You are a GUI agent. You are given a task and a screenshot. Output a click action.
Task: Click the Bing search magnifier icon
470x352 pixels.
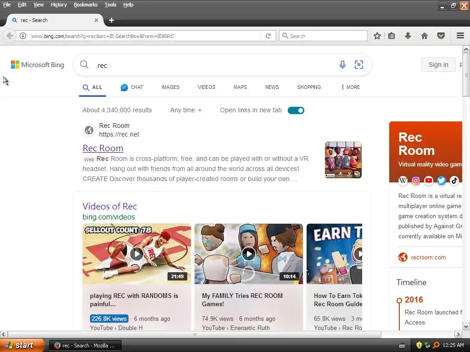[84, 64]
